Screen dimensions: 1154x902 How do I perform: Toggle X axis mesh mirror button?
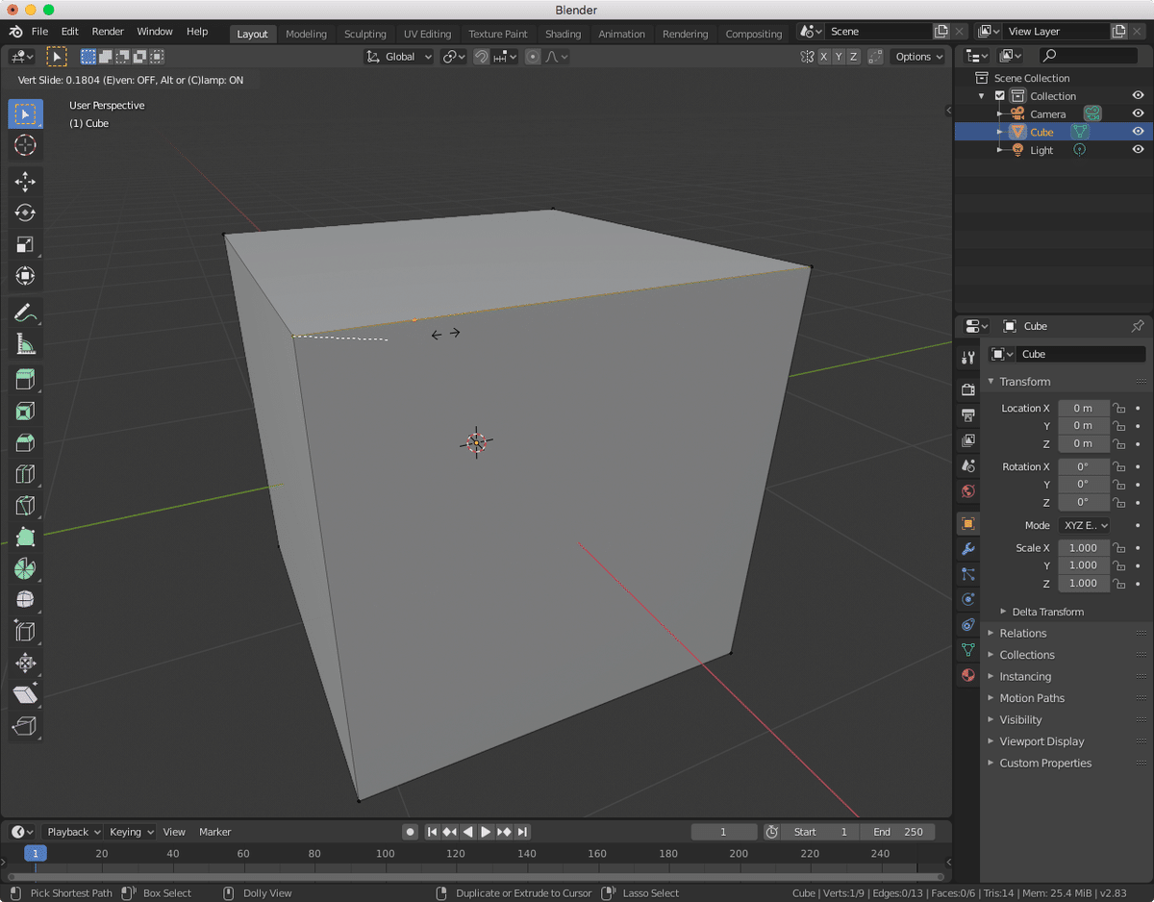click(x=823, y=57)
